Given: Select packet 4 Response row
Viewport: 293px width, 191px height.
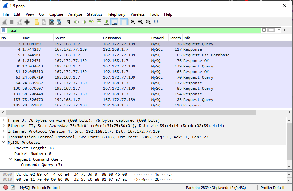Looking at the screenshot, I should (x=146, y=49).
